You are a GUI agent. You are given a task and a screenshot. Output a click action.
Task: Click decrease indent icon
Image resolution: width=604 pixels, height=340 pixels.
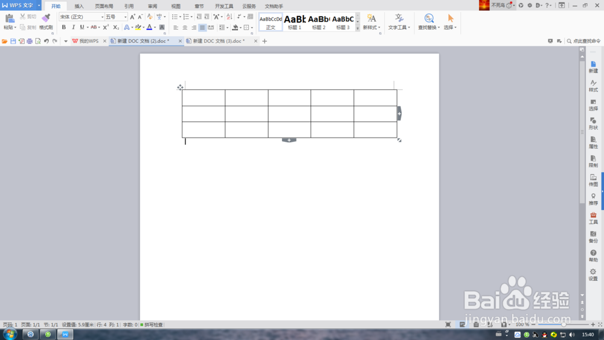coord(199,17)
